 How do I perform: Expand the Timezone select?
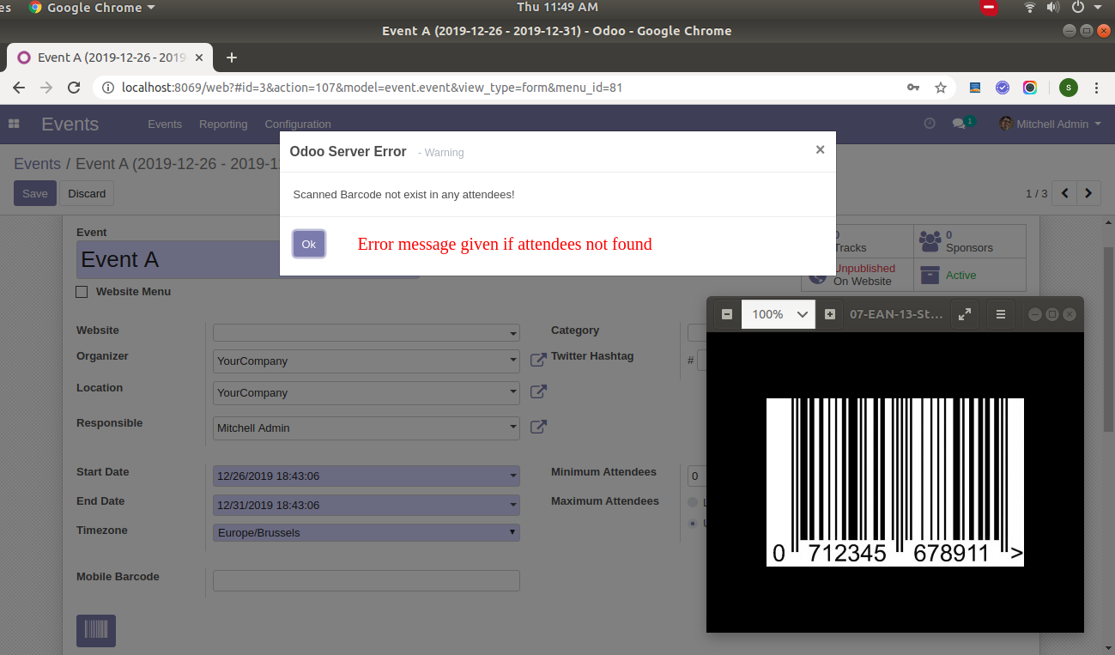click(x=367, y=532)
